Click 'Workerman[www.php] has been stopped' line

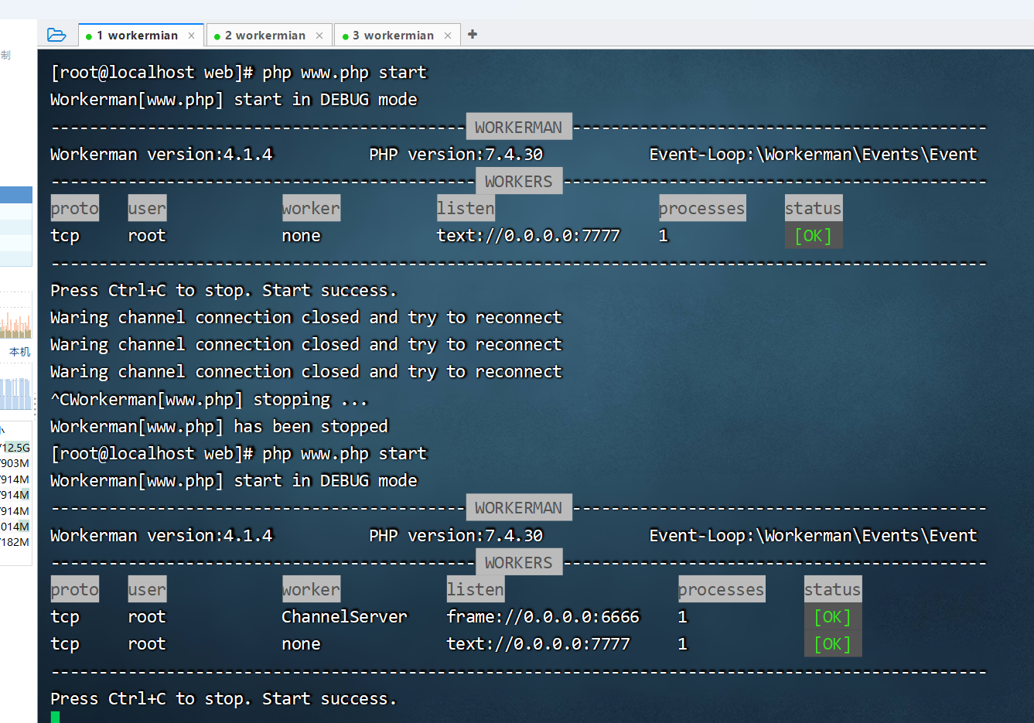pos(219,427)
